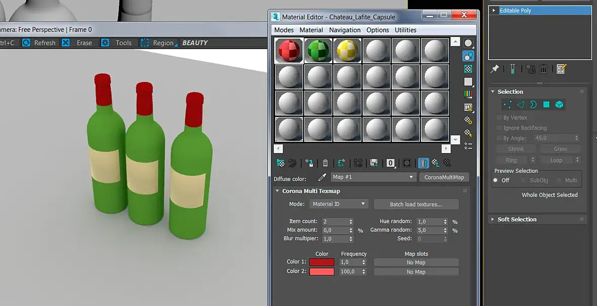Select Polygon sub-object level icon
597x306 pixels.
(x=546, y=104)
